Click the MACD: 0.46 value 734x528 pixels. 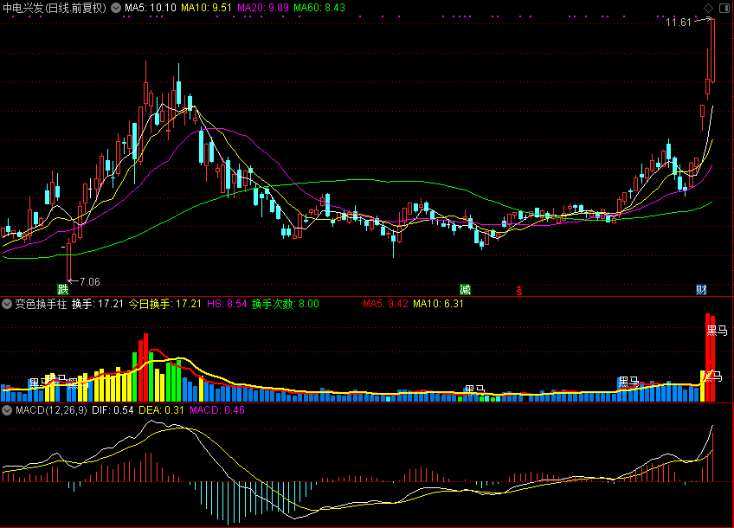[217, 410]
